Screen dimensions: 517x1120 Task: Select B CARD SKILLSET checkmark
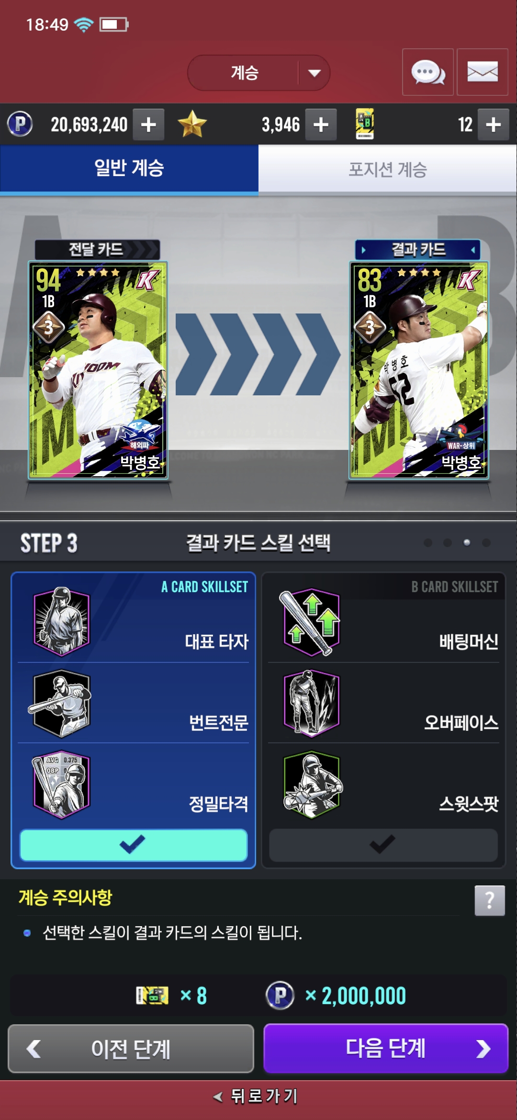pyautogui.click(x=383, y=845)
